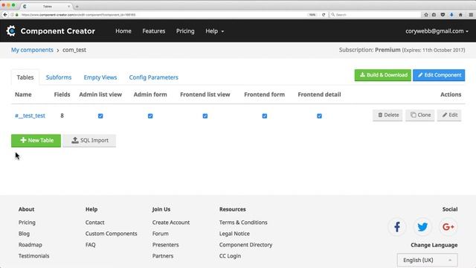Viewport: 476px width, 268px height.
Task: Switch to the Subforms tab
Action: pyautogui.click(x=59, y=77)
